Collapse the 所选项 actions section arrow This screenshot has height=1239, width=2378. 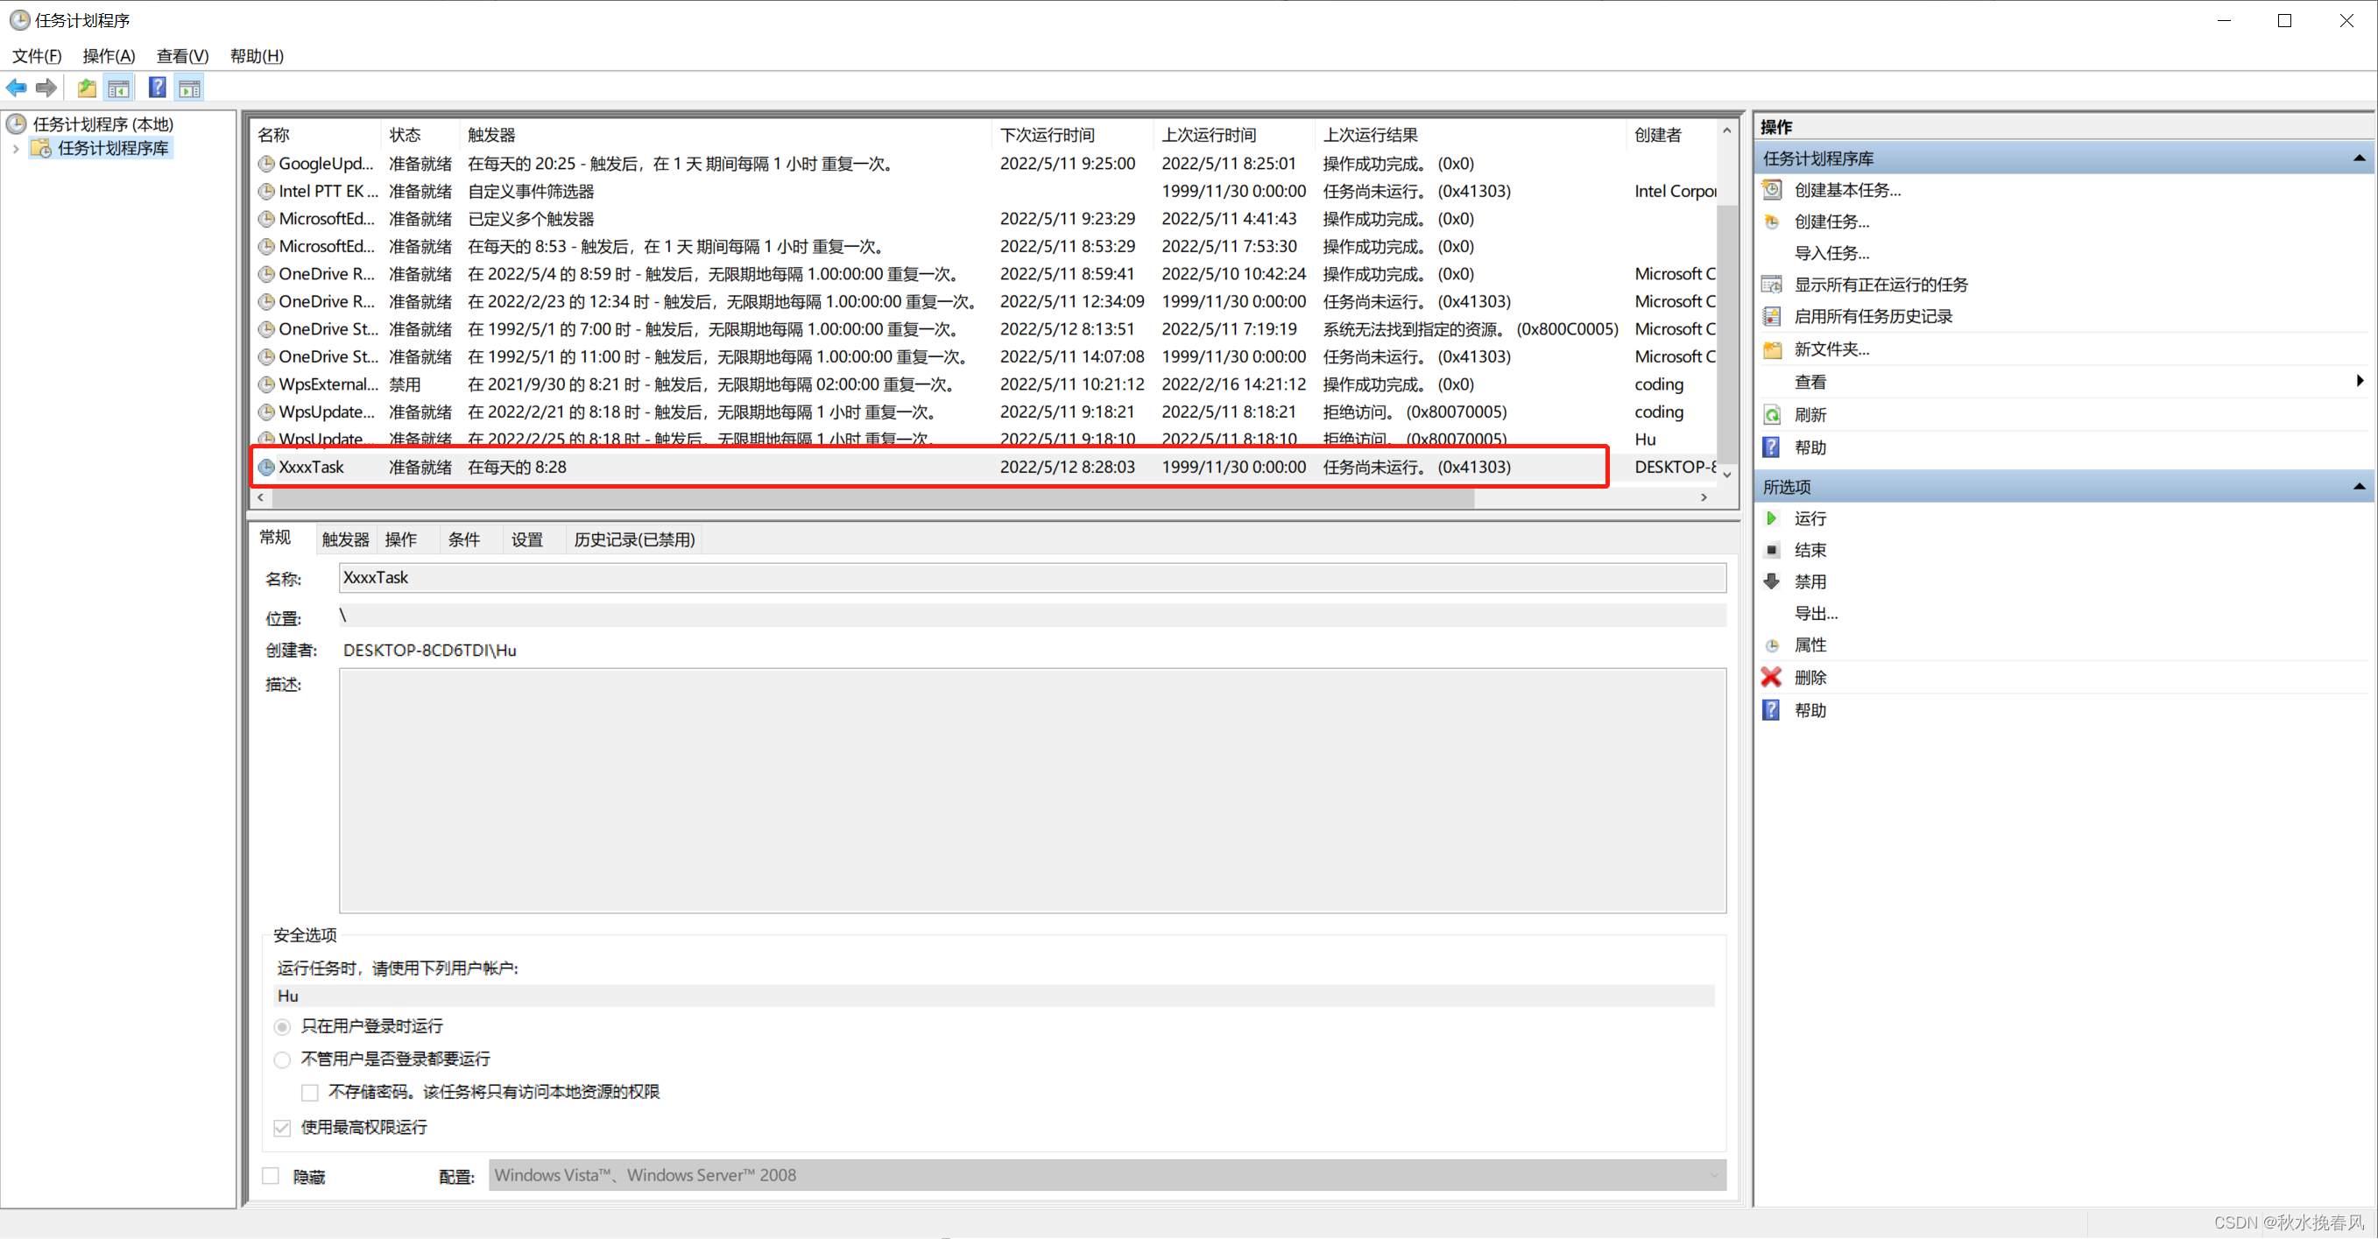click(2359, 487)
